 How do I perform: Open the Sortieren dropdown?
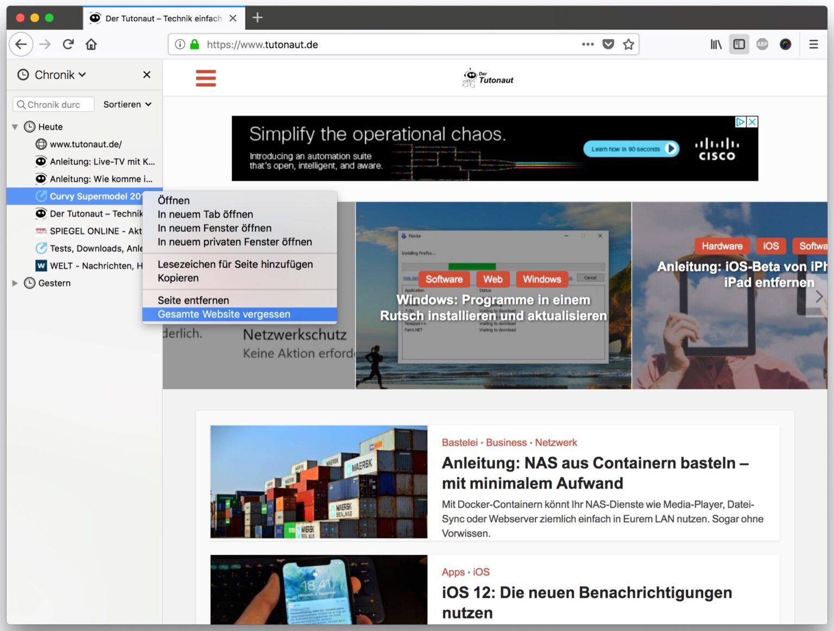tap(128, 104)
